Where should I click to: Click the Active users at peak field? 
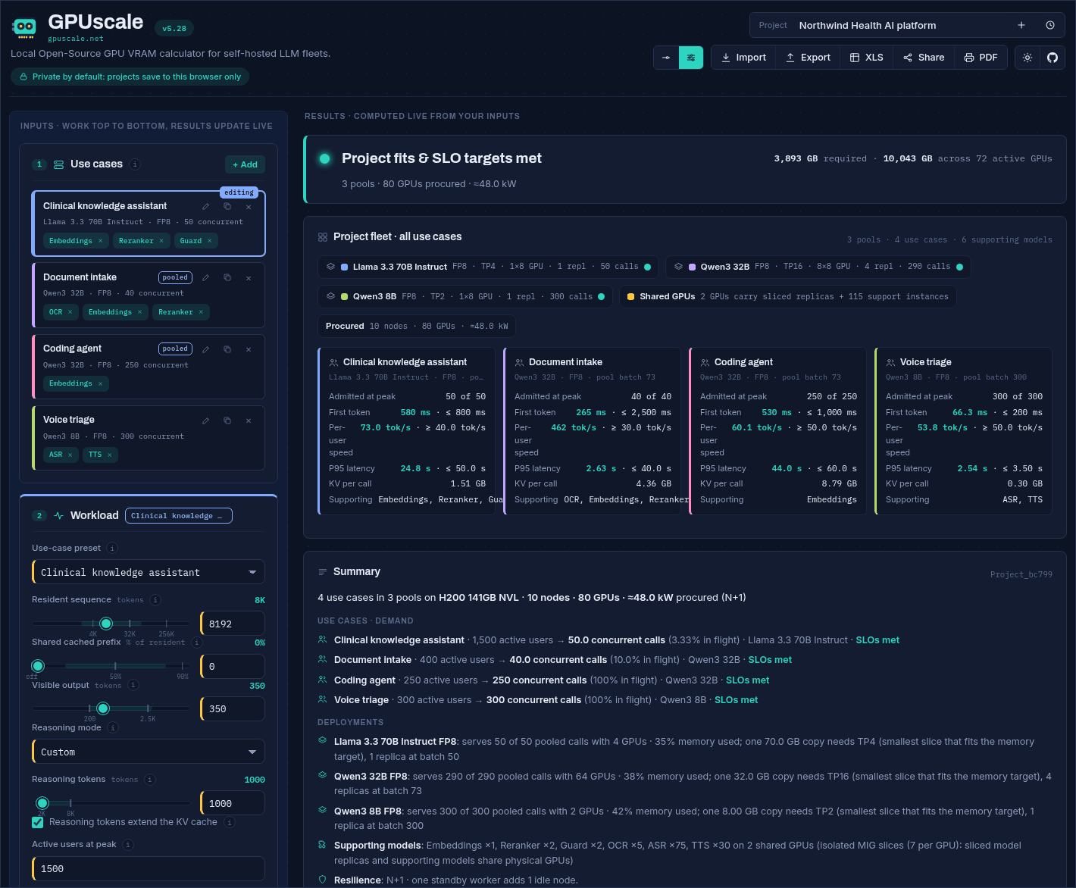(x=149, y=868)
